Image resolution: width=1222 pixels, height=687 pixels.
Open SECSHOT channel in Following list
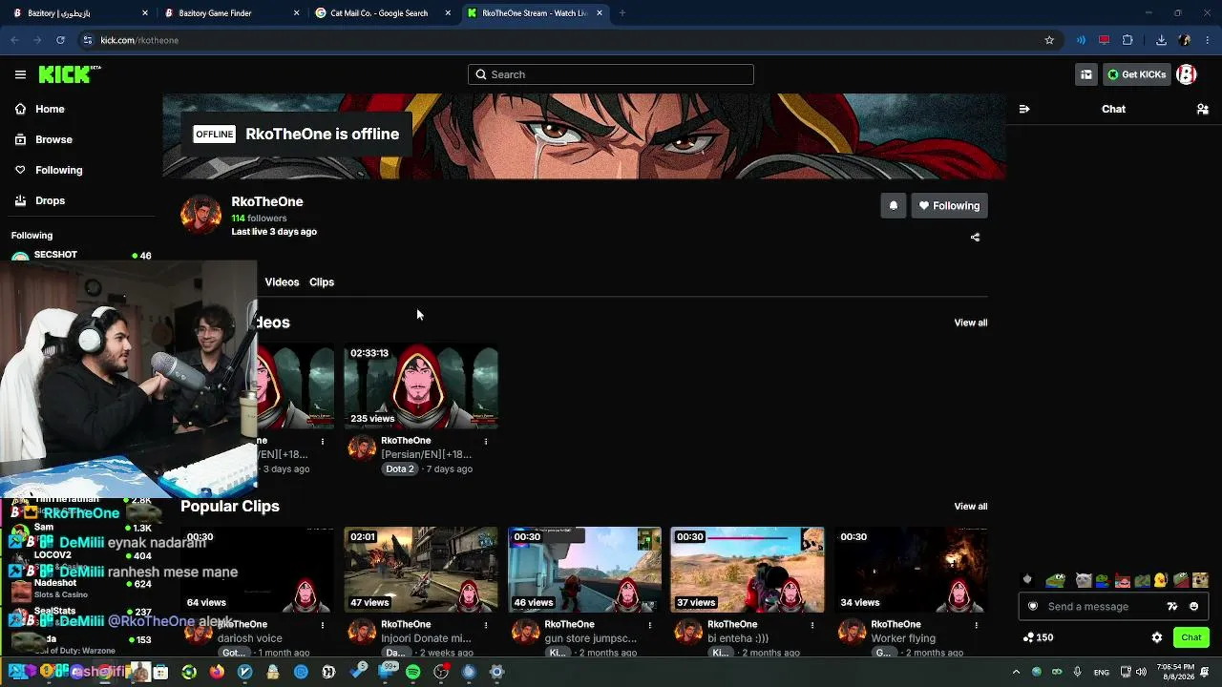[81, 256]
